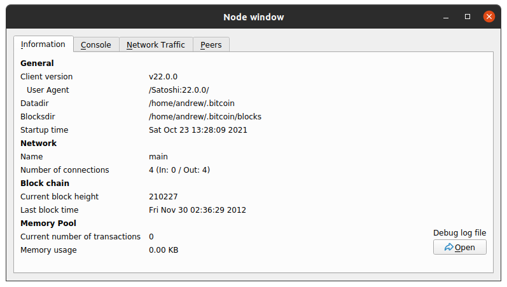
Task: Select the Peers tab
Action: click(x=211, y=44)
